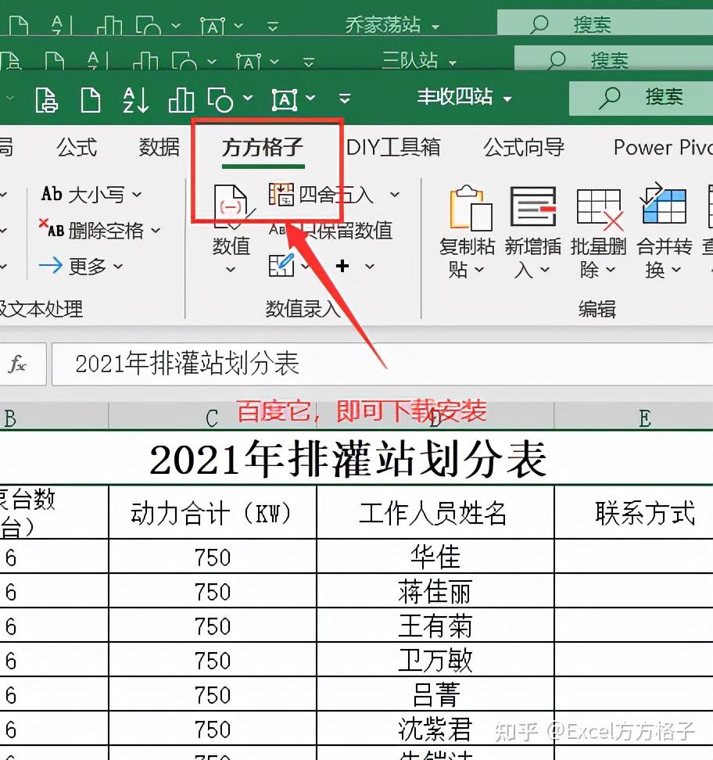
Task: Select cell 卫万敏
Action: (435, 660)
